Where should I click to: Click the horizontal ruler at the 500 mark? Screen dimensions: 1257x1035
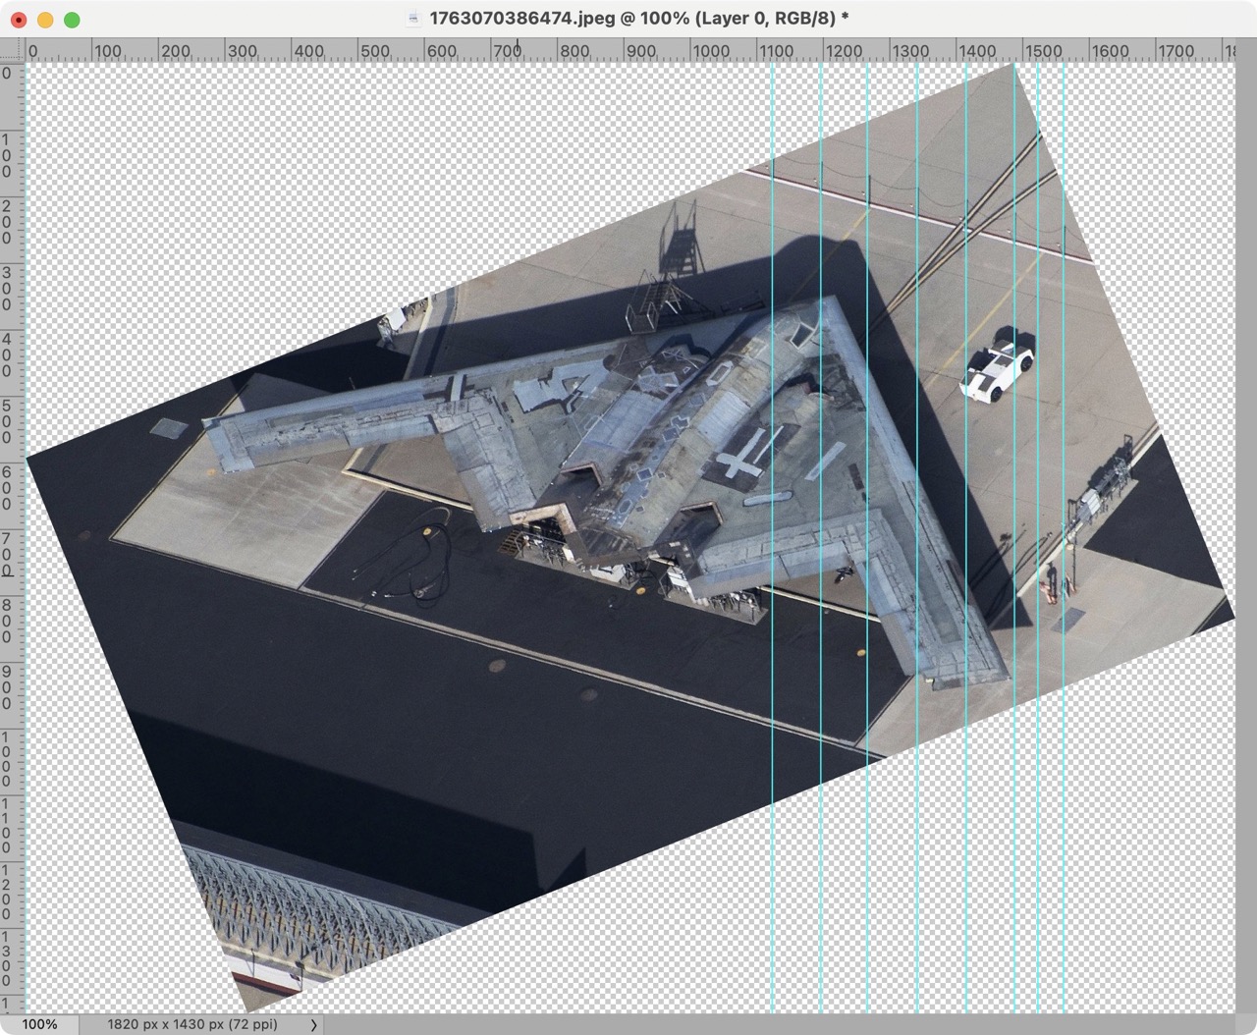pos(359,51)
